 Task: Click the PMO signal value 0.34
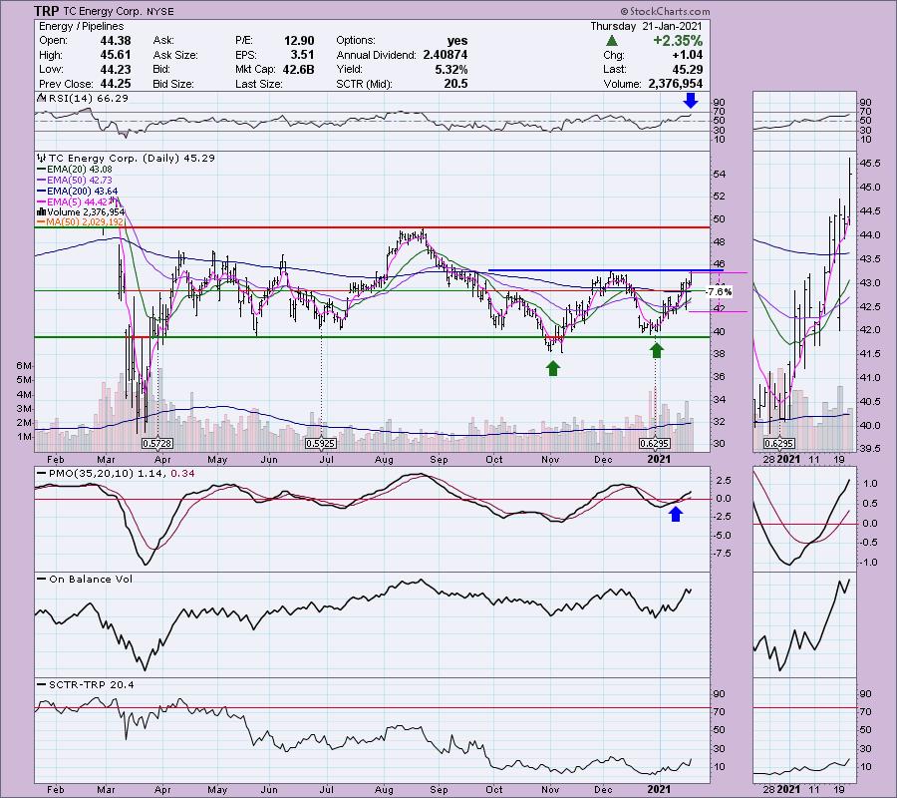pyautogui.click(x=183, y=474)
